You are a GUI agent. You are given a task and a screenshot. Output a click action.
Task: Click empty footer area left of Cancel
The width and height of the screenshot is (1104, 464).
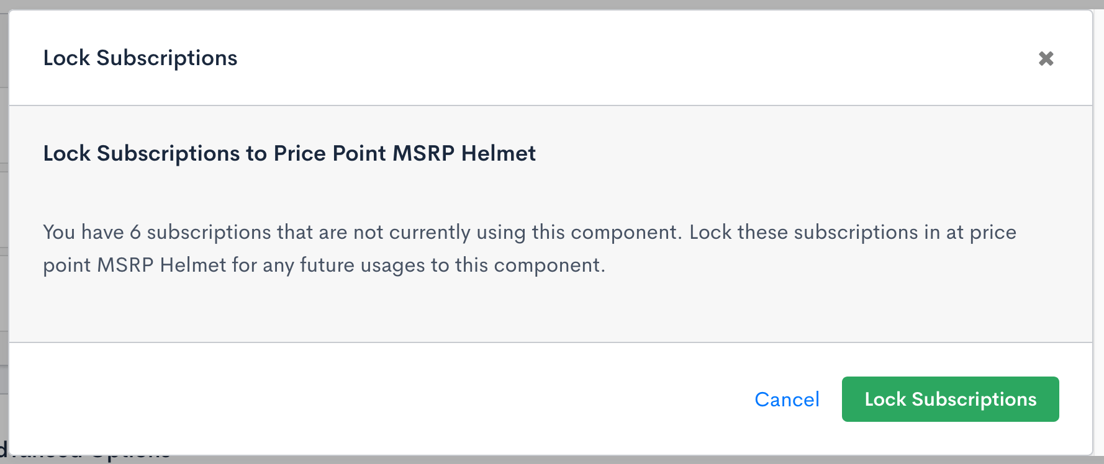click(x=373, y=399)
